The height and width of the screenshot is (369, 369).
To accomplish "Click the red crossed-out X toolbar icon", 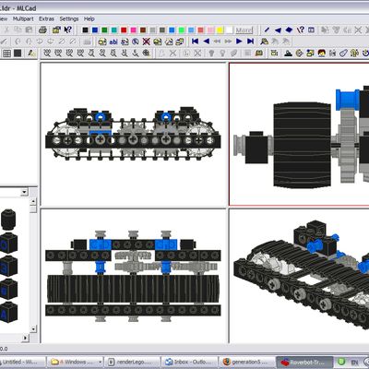I will (x=147, y=42).
